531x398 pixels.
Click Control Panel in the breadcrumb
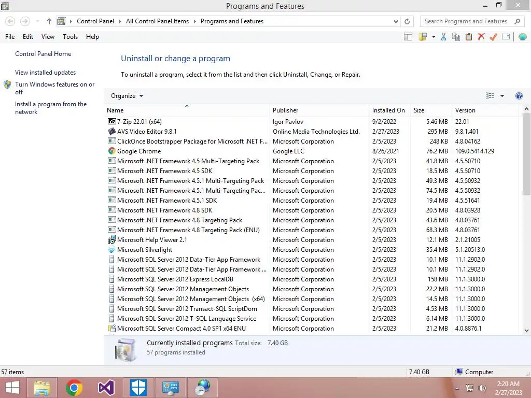pyautogui.click(x=95, y=21)
